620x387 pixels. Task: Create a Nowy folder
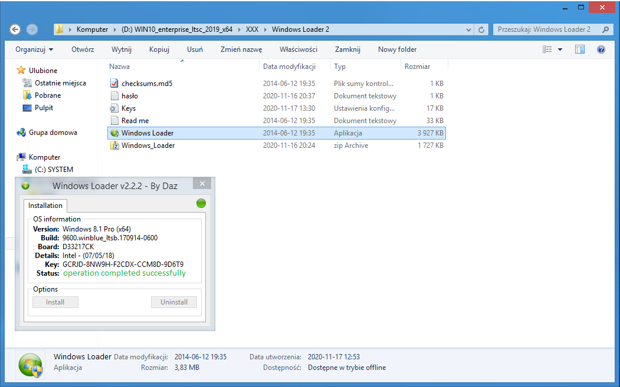click(x=398, y=49)
